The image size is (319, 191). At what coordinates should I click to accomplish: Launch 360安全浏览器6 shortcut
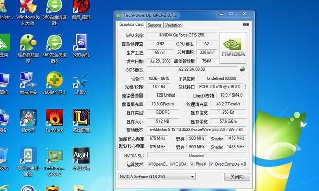pyautogui.click(x=55, y=49)
